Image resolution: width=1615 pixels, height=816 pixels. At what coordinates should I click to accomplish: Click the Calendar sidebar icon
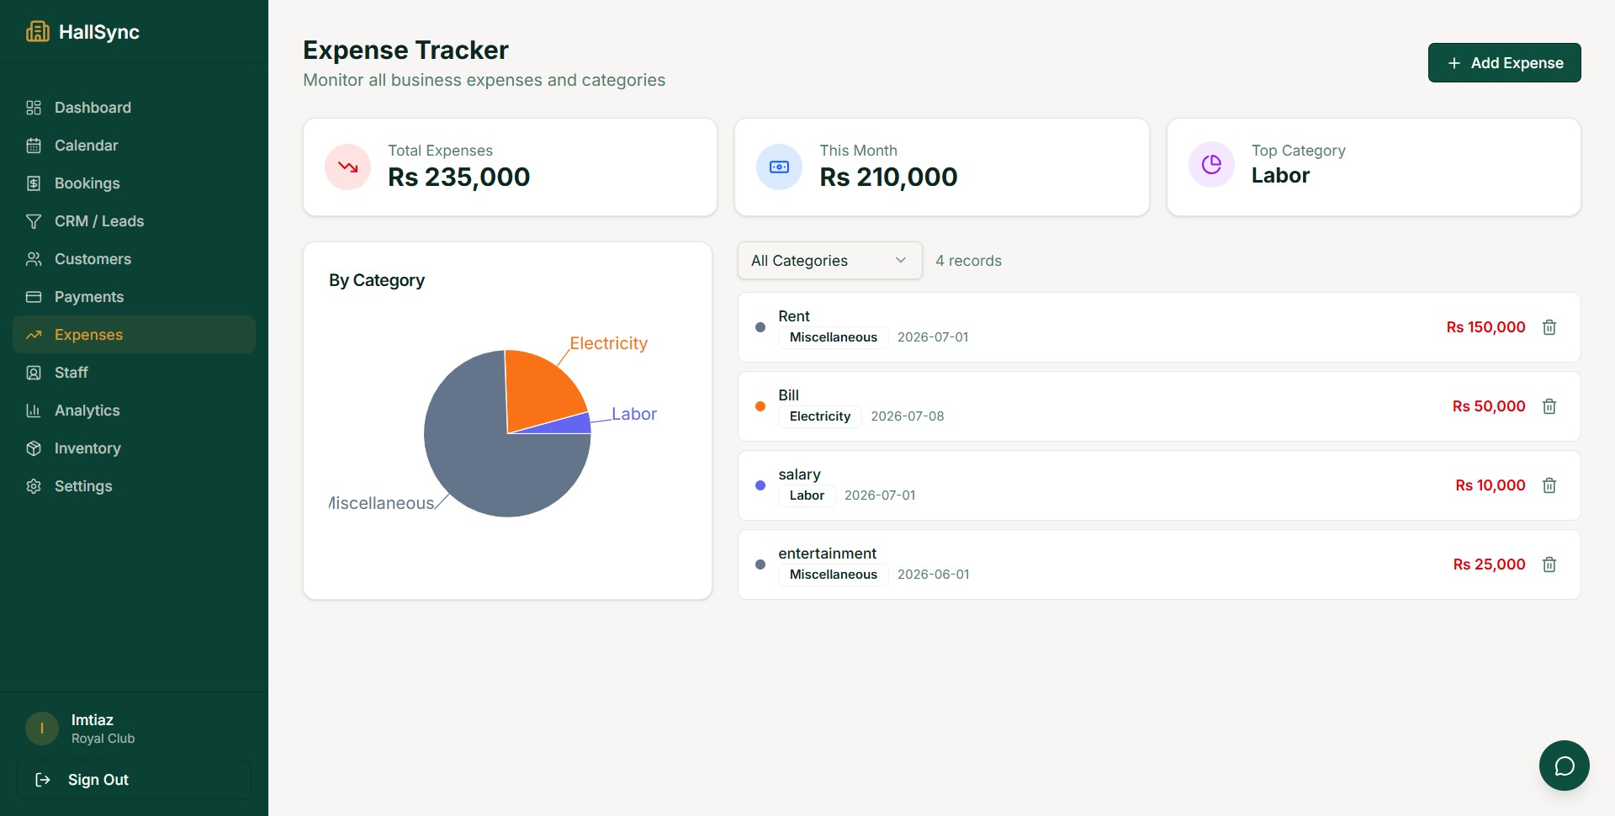(34, 146)
